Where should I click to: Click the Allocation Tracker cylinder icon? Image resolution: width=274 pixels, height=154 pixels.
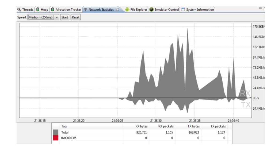pos(53,9)
